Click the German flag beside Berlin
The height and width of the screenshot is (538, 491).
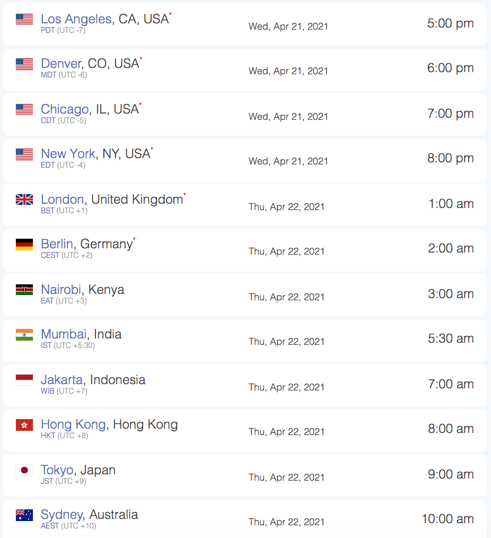pos(24,244)
